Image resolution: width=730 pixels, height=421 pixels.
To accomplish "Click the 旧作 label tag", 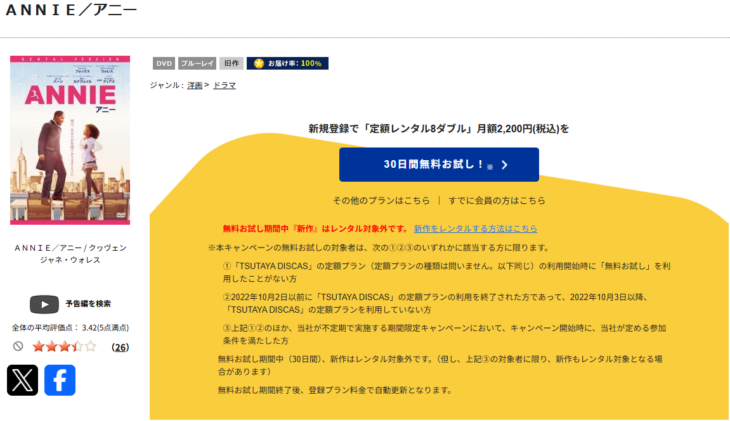I will (x=231, y=63).
